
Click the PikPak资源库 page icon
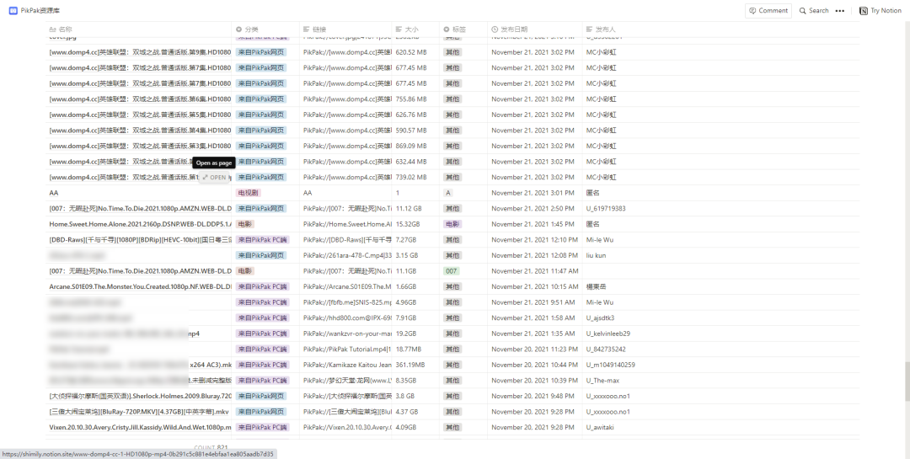click(13, 11)
